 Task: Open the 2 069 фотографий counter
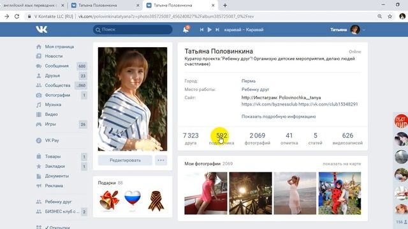click(258, 139)
